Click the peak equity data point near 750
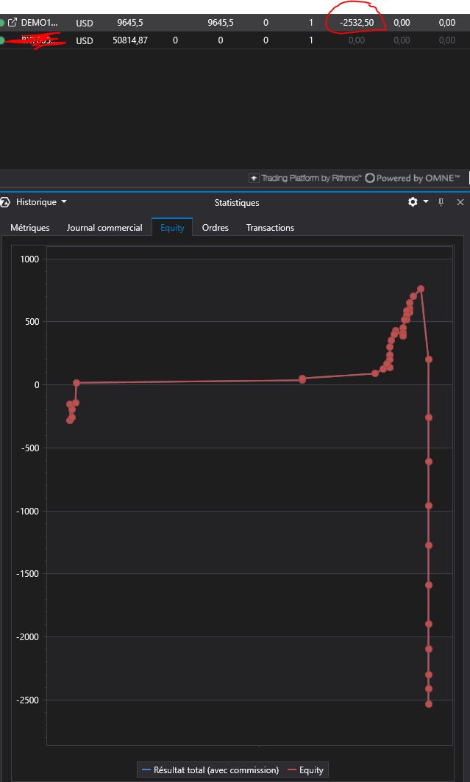 click(x=421, y=289)
